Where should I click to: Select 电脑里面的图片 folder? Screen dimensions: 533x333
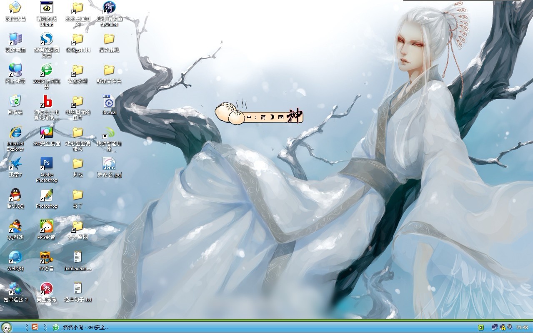pos(78,107)
